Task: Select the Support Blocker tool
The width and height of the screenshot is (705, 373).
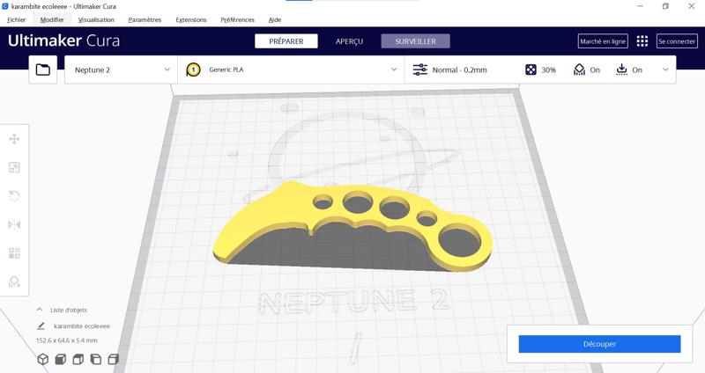Action: 14,282
